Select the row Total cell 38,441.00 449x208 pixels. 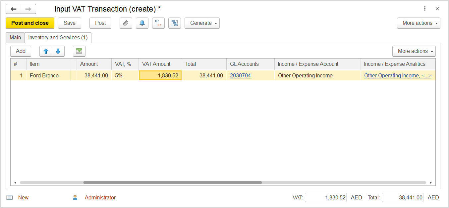click(x=204, y=76)
